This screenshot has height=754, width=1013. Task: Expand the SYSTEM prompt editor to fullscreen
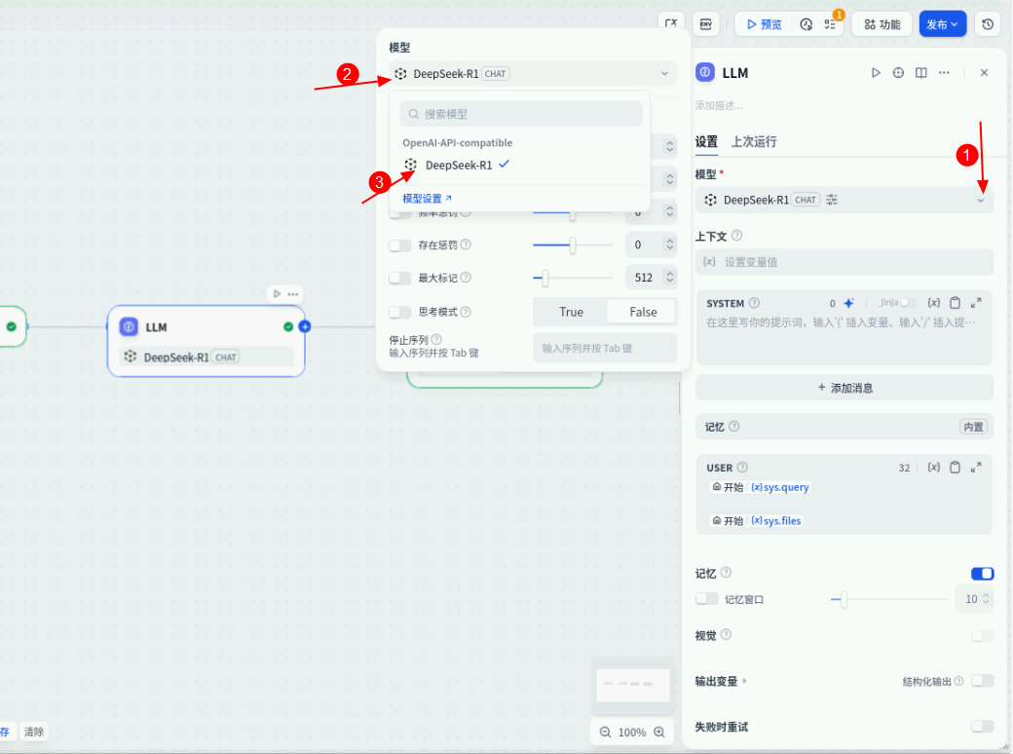click(x=976, y=302)
